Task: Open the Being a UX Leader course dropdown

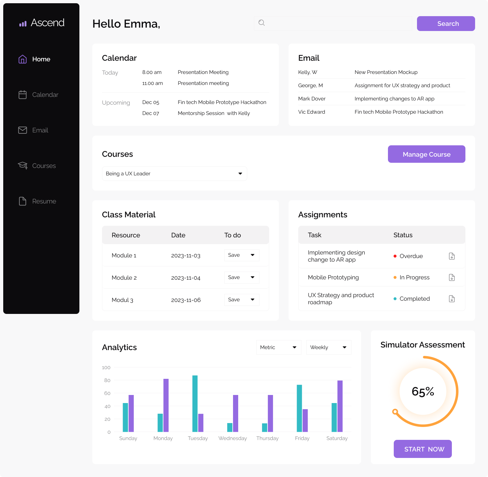Action: tap(175, 173)
